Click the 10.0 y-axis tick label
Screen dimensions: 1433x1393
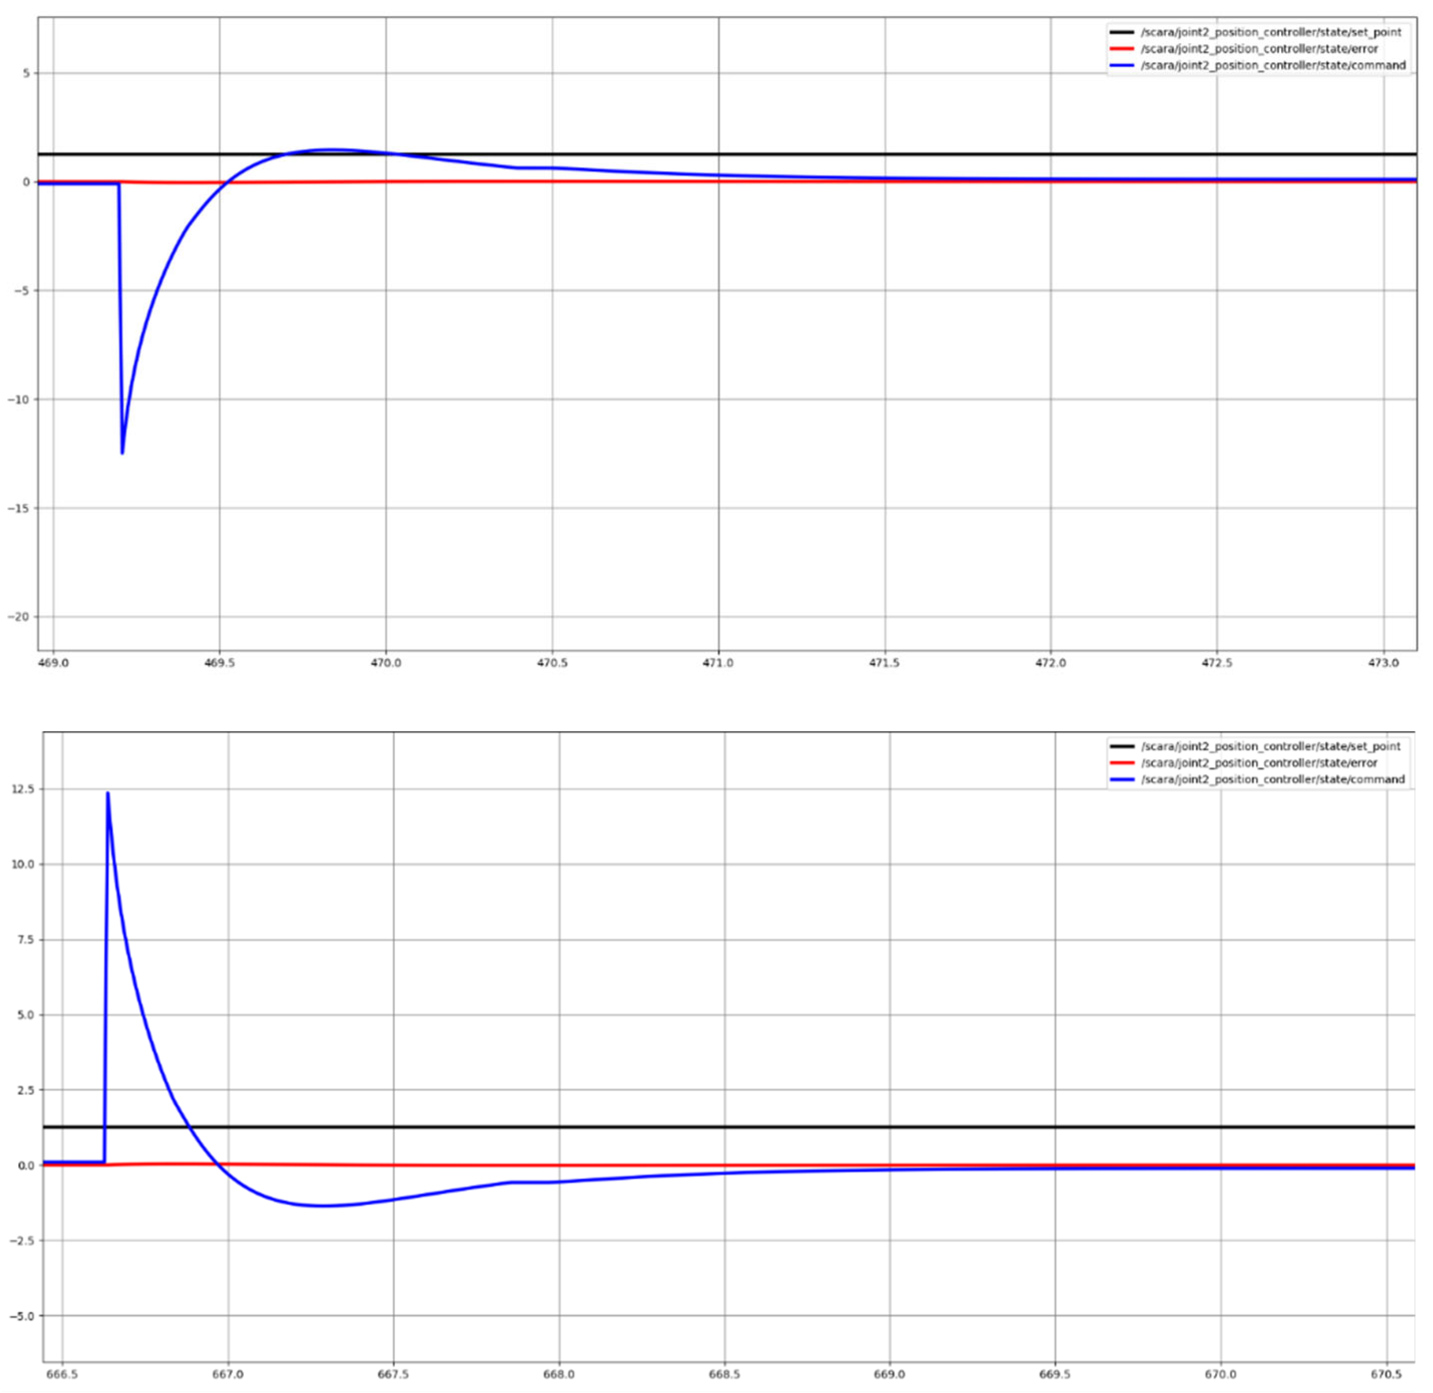[x=22, y=864]
